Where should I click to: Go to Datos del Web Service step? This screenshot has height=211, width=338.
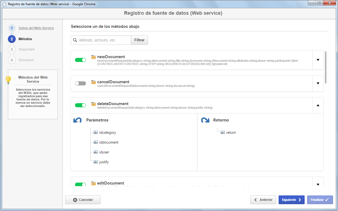(36, 28)
